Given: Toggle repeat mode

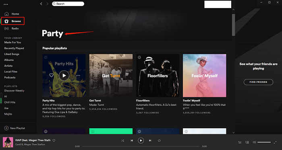Looking at the screenshot, I should [x=159, y=141].
